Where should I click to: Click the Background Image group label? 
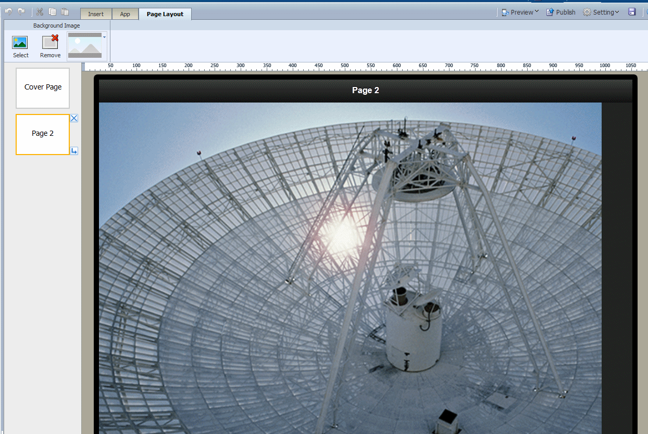click(57, 25)
